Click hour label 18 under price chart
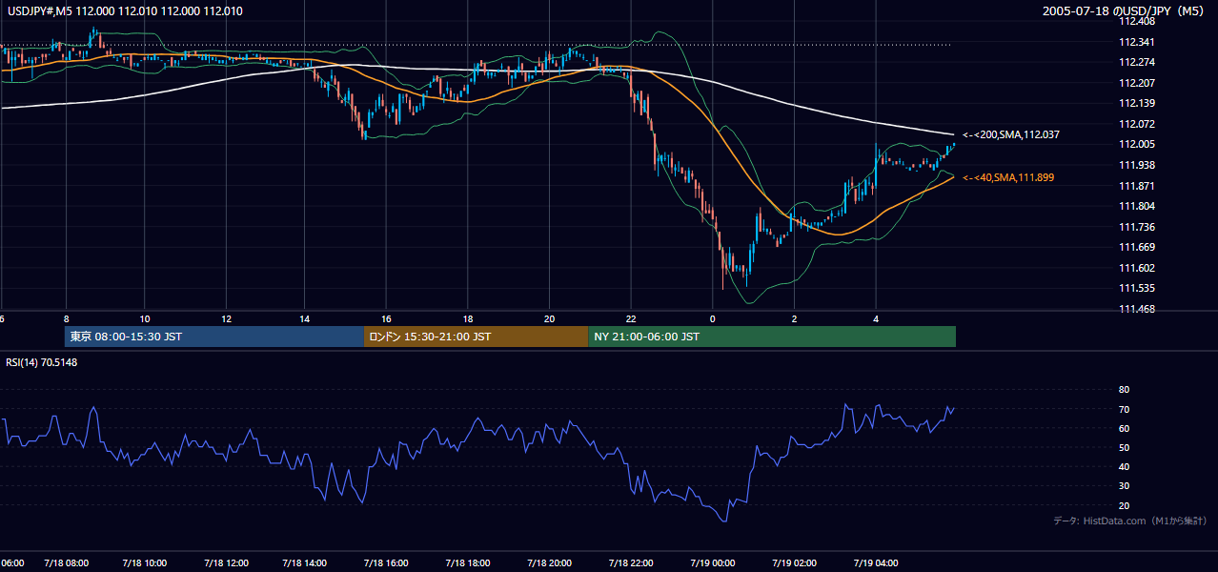 (x=468, y=318)
